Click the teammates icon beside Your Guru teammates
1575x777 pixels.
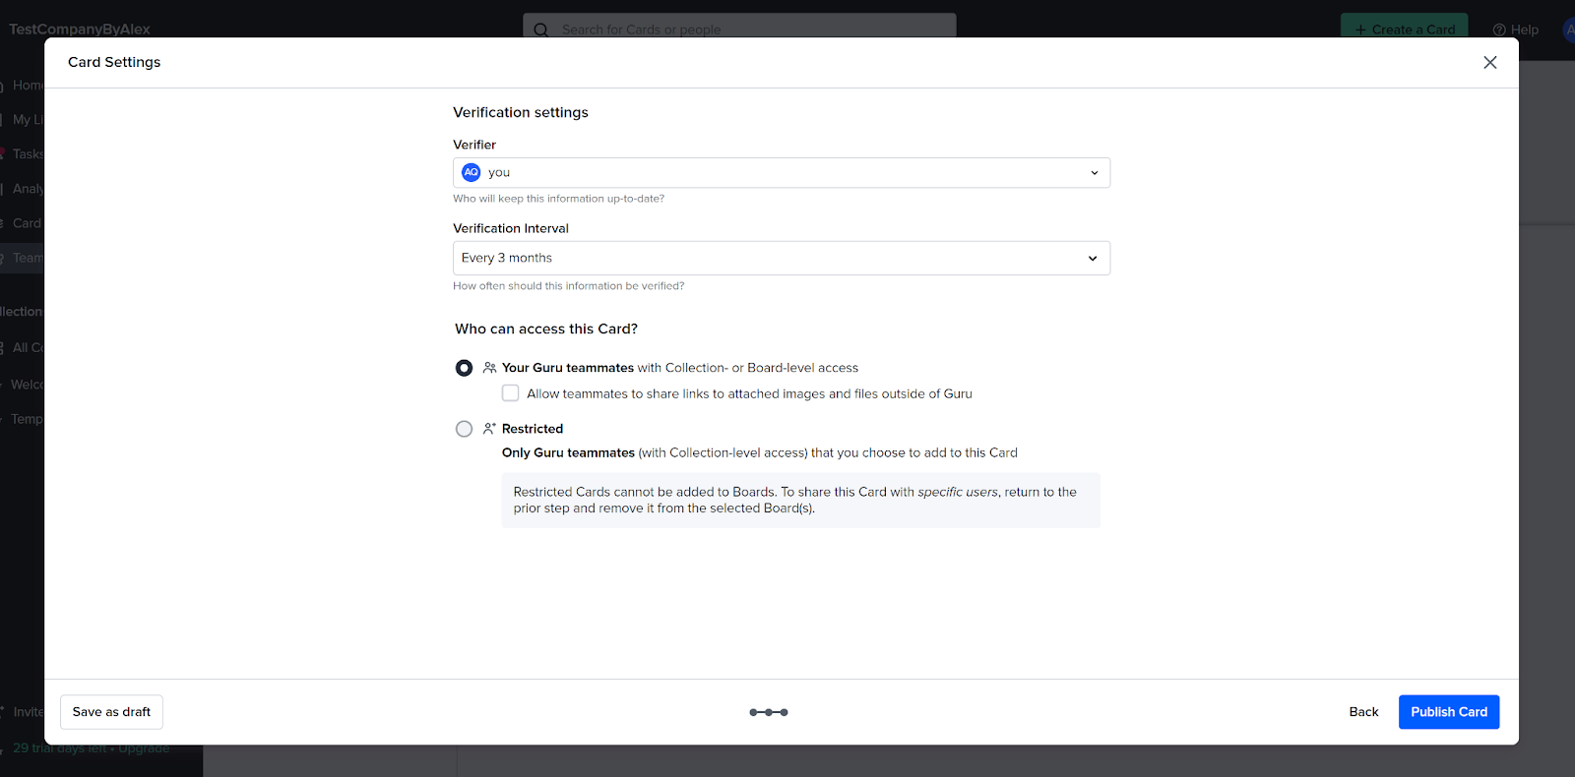489,368
